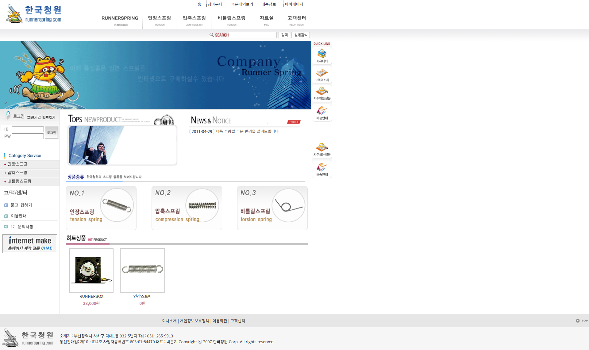Screen dimensions: 589x350
Task: Open the 자료실 menu
Action: [x=267, y=21]
